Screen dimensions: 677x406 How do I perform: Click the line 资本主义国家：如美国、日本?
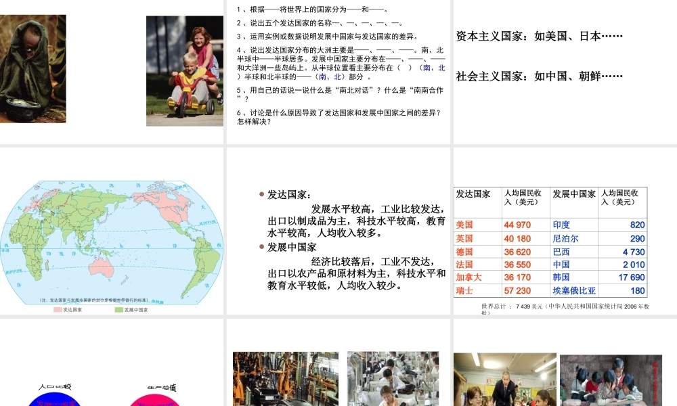[540, 37]
